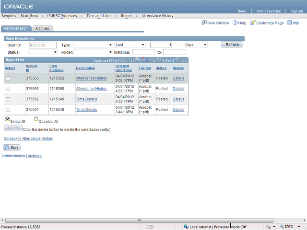Click the http page icon

click(x=289, y=23)
